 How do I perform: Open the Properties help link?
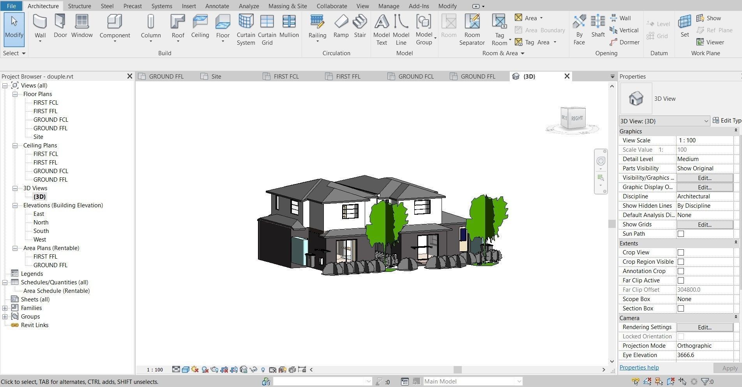coord(639,368)
